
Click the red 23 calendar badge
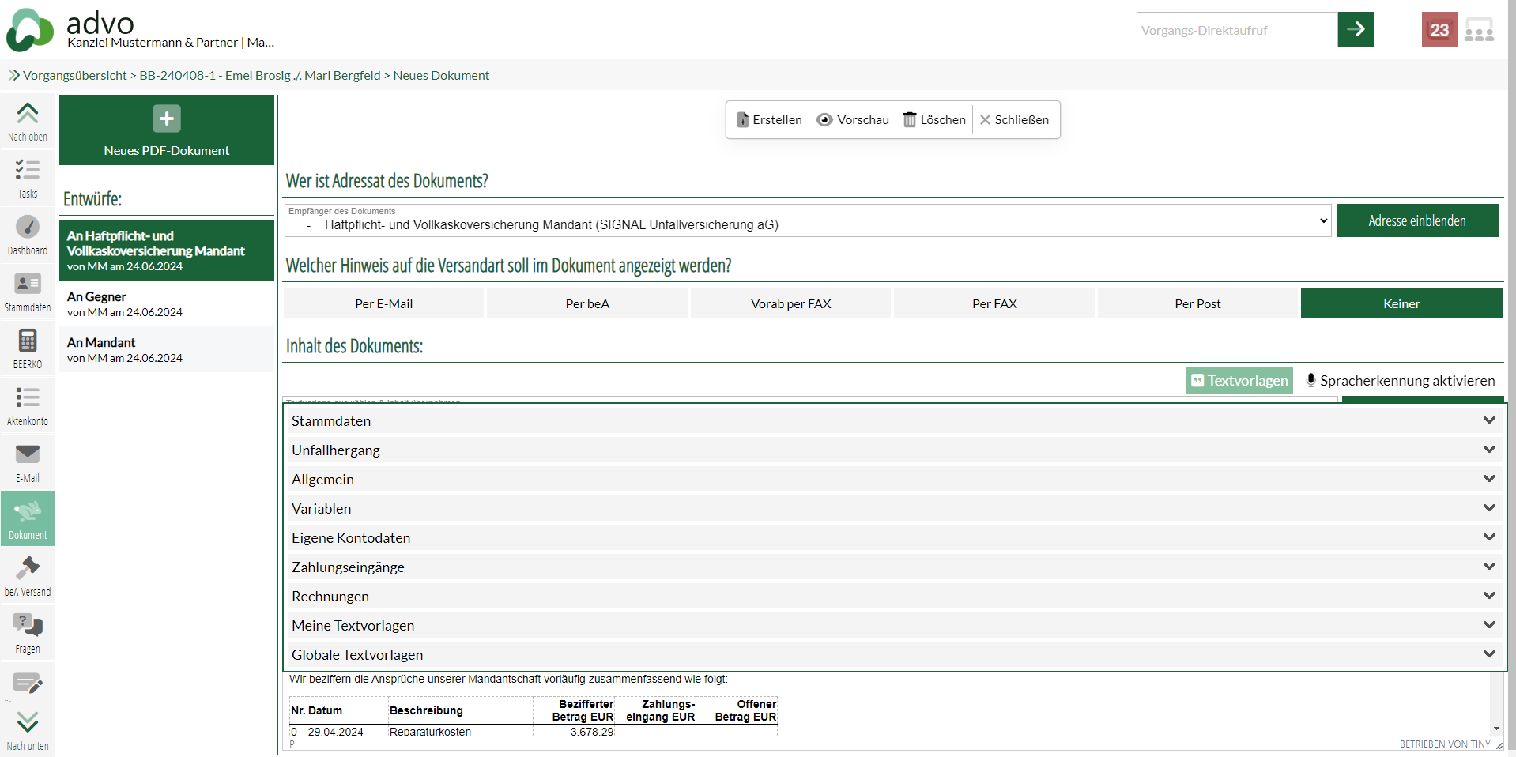pyautogui.click(x=1439, y=30)
